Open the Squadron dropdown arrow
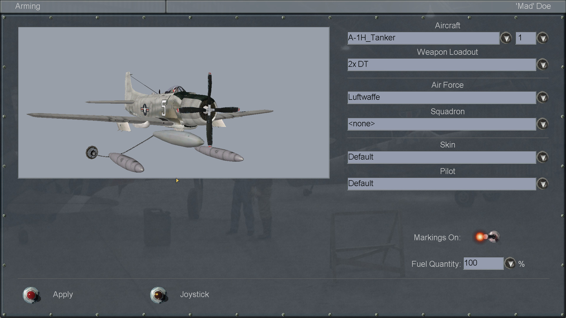 543,124
